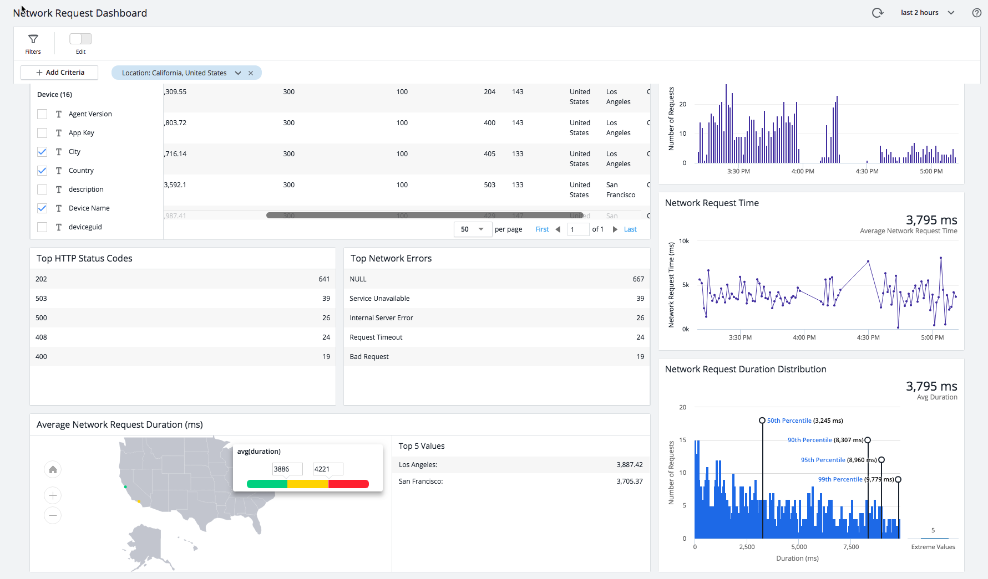The height and width of the screenshot is (579, 988).
Task: Click the page number input field
Action: (578, 229)
